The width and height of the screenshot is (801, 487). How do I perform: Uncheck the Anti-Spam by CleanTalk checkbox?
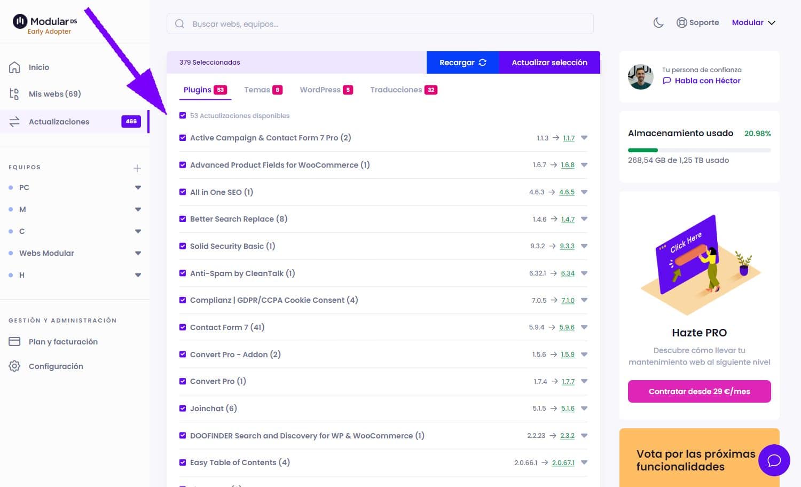pos(183,273)
